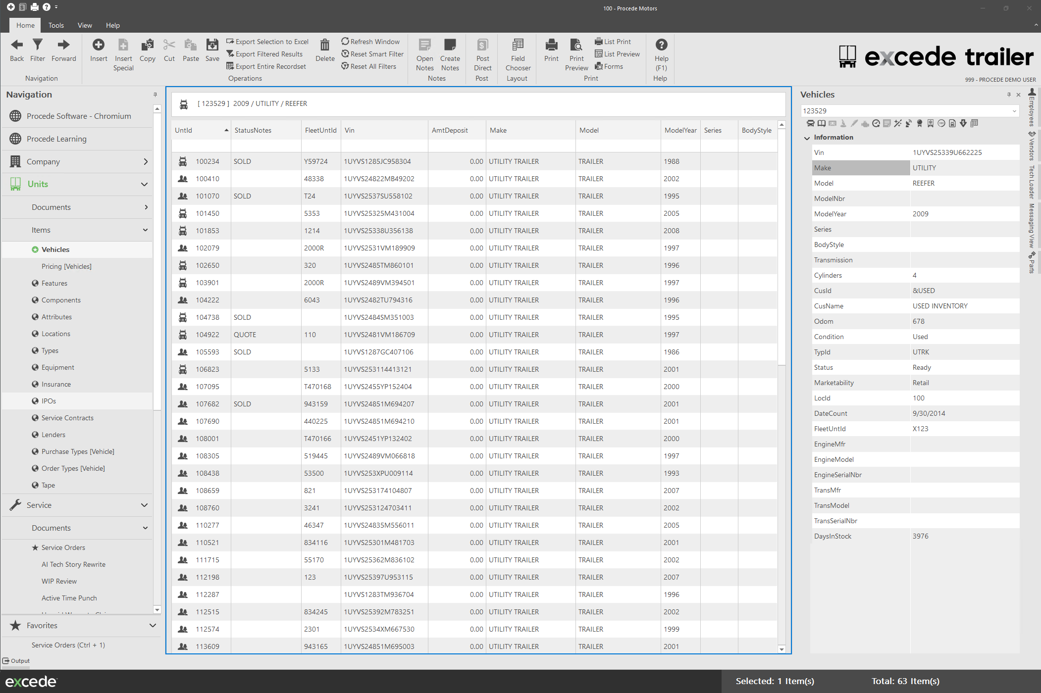This screenshot has width=1041, height=693.
Task: Click Refresh Window in the toolbar
Action: pos(370,42)
